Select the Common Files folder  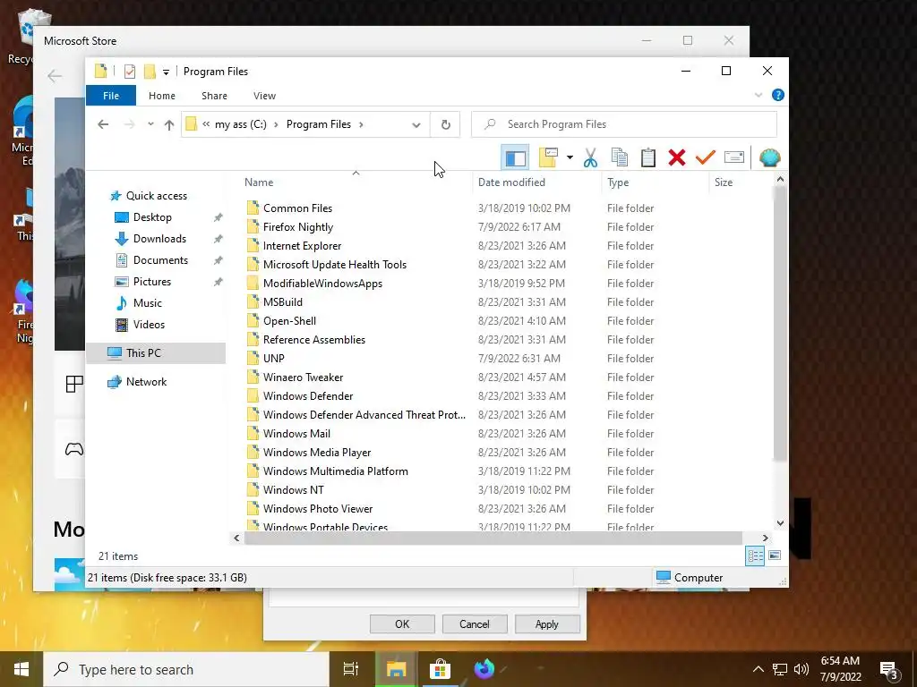pyautogui.click(x=297, y=208)
